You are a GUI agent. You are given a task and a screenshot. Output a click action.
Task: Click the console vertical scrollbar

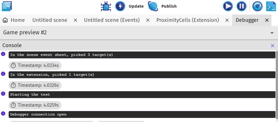pyautogui.click(x=277, y=85)
